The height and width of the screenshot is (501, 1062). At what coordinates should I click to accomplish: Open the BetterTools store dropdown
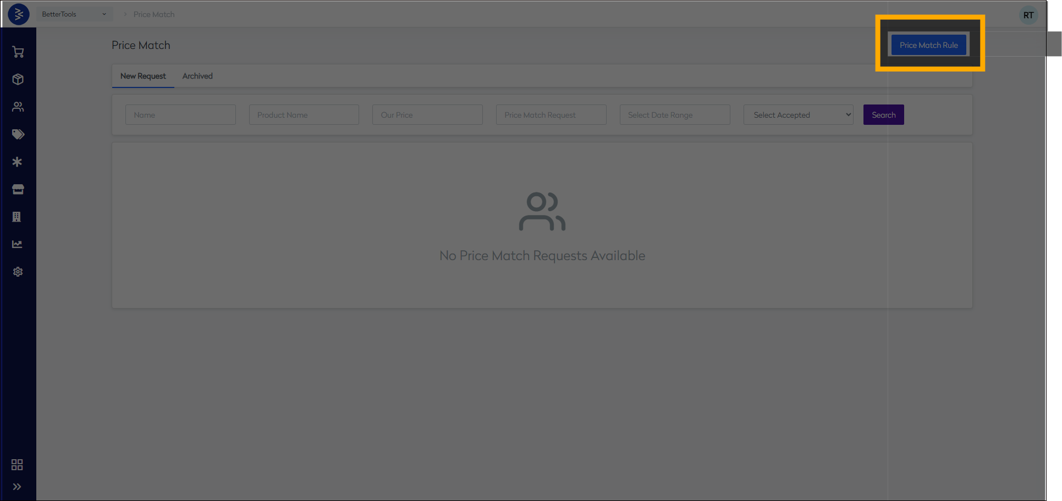74,14
